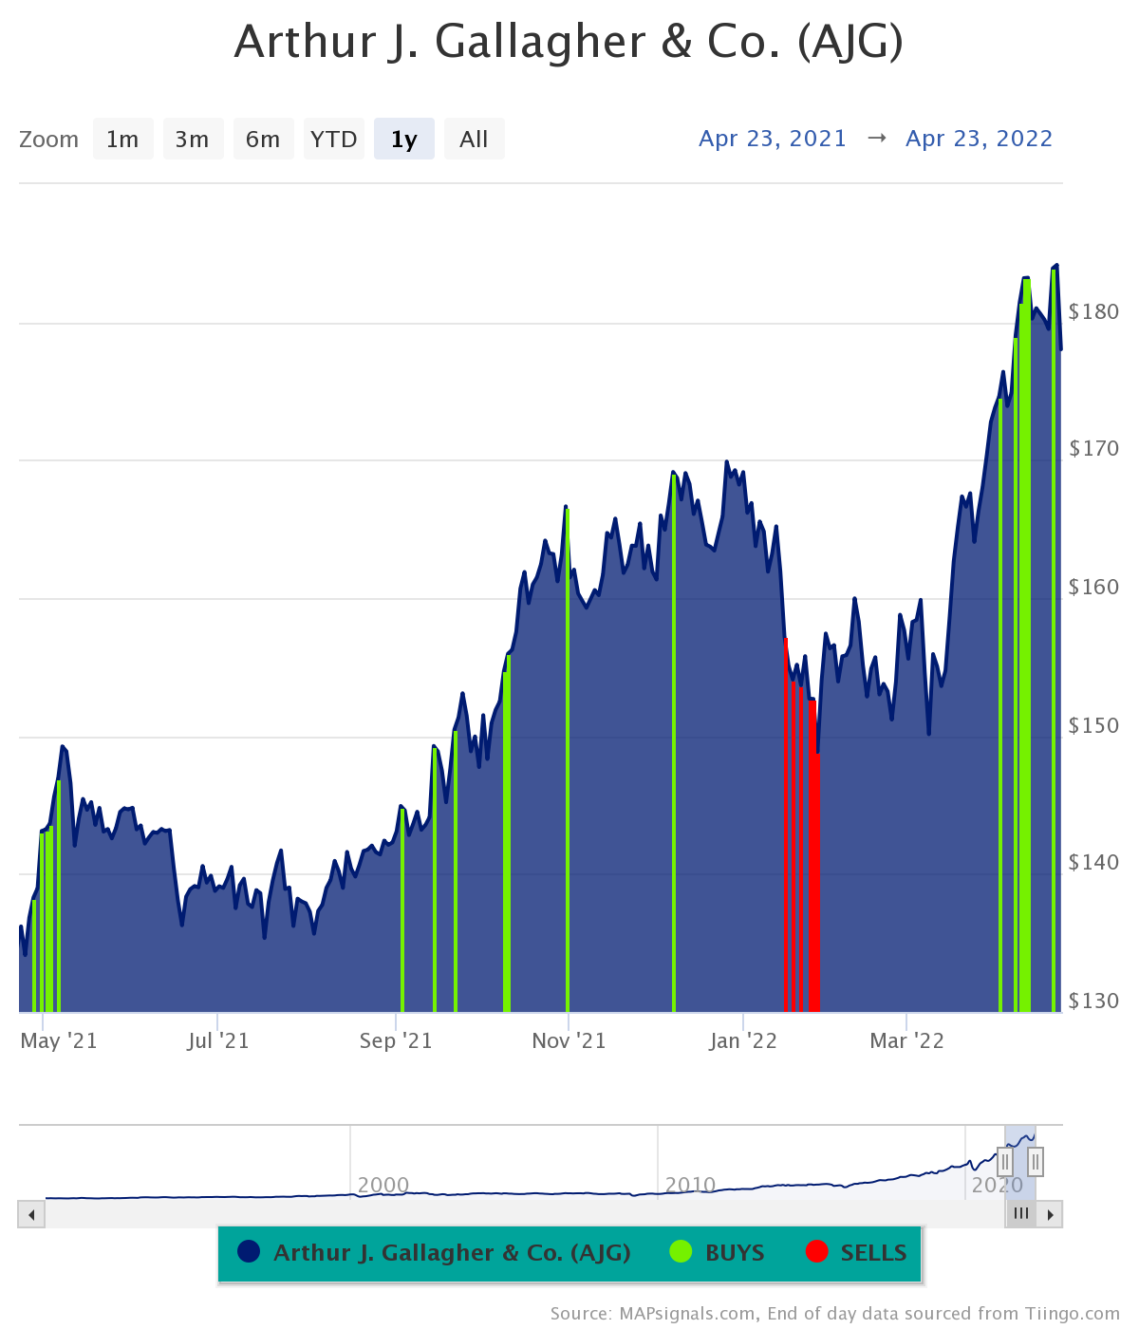Click the chart title Arthur J. Gallagher
Screen dimensions: 1139x1329
569,42
